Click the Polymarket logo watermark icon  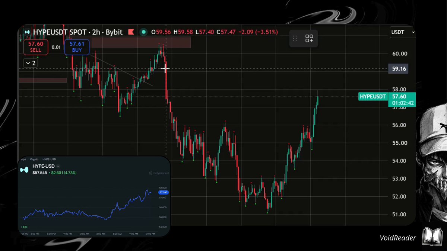tap(150, 173)
